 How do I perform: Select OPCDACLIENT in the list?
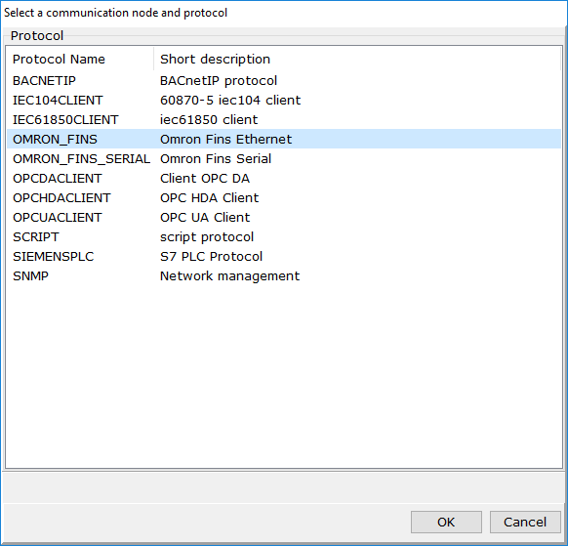coord(284,179)
